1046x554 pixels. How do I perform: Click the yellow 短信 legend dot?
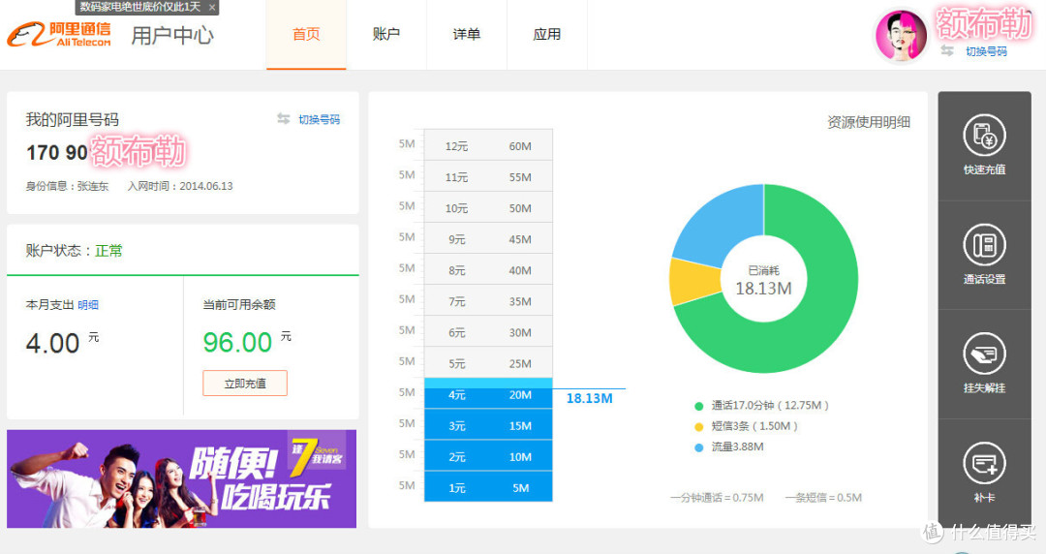698,426
